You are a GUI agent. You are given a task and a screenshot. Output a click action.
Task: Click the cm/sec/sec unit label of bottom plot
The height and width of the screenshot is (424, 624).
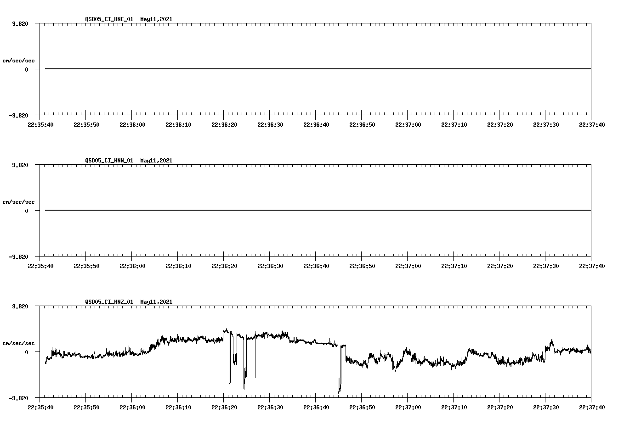18,342
